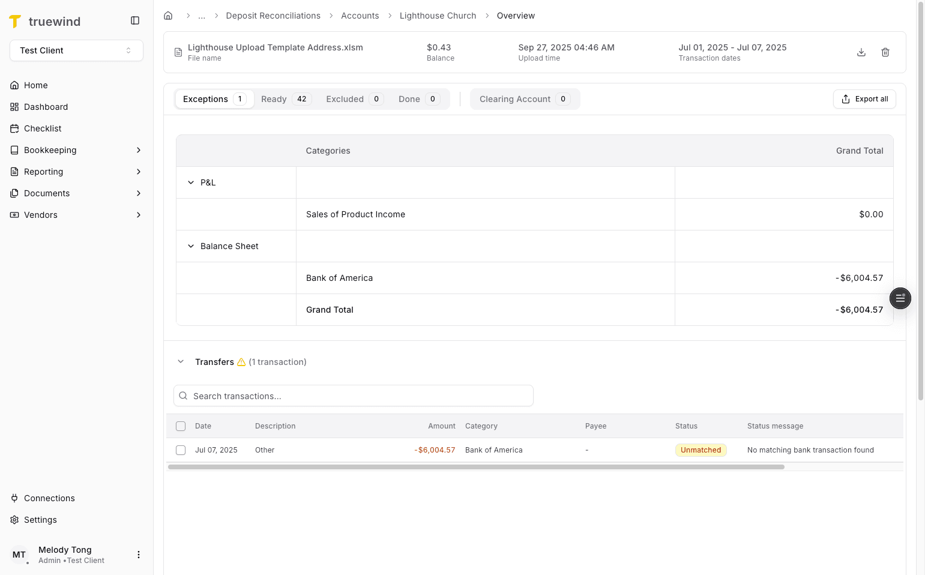This screenshot has width=925, height=575.
Task: Open the floating menu button on the right
Action: tap(900, 298)
